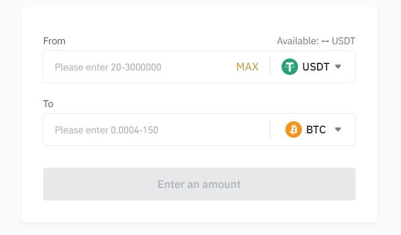Click the USDT unit in Available text
The image size is (401, 235).
pos(343,41)
